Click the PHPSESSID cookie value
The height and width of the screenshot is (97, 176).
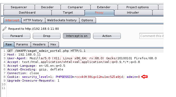tap(99, 77)
